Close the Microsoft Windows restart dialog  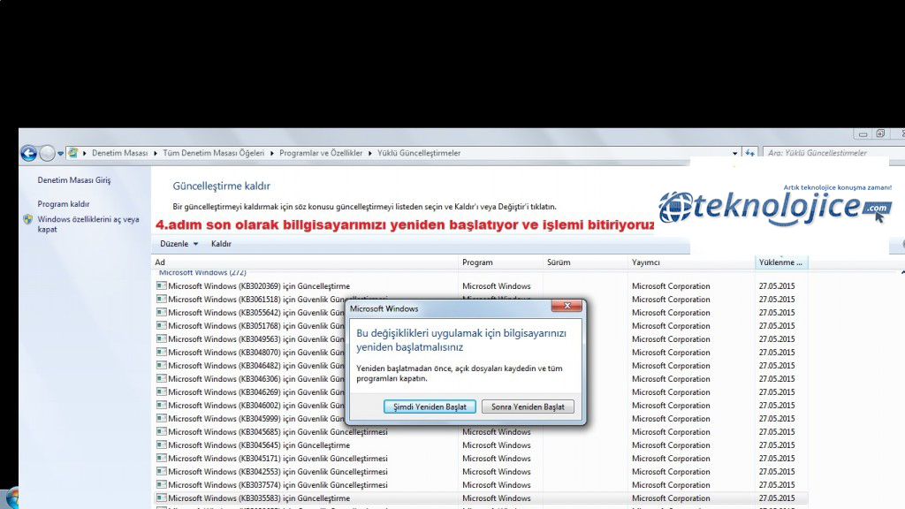pyautogui.click(x=567, y=306)
